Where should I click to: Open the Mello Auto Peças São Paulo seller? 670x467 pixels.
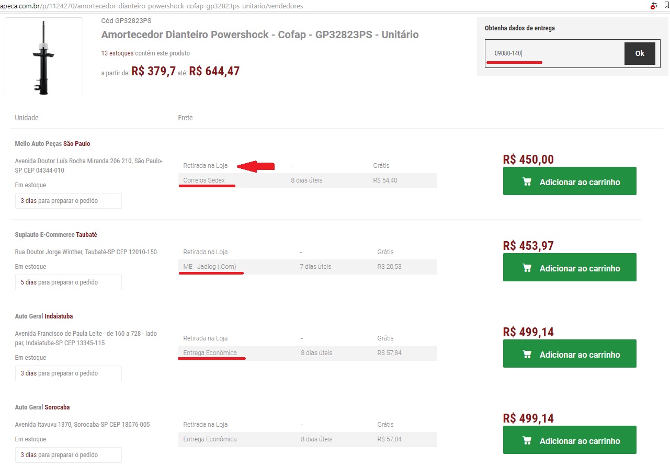tap(52, 144)
